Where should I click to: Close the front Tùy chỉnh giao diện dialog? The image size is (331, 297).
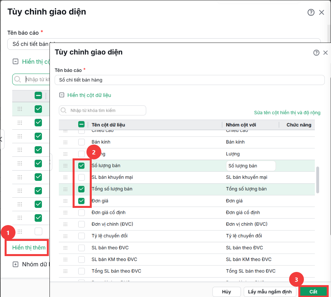coord(325,52)
